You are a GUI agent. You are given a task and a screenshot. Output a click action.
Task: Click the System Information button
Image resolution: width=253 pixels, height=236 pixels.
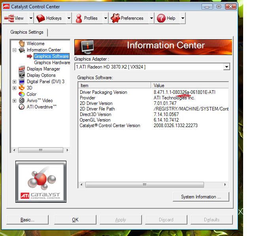click(x=201, y=197)
